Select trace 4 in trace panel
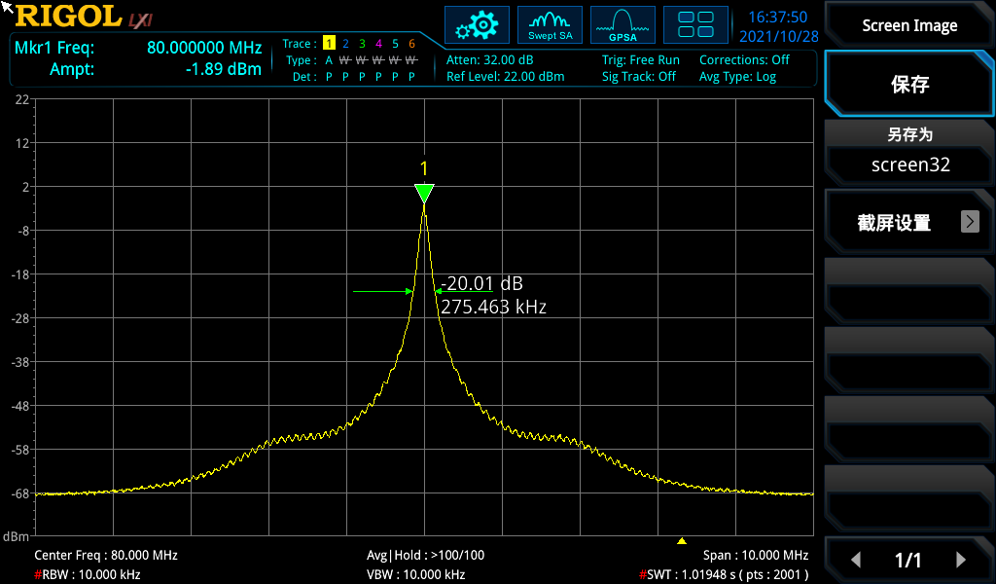996x584 pixels. [378, 44]
